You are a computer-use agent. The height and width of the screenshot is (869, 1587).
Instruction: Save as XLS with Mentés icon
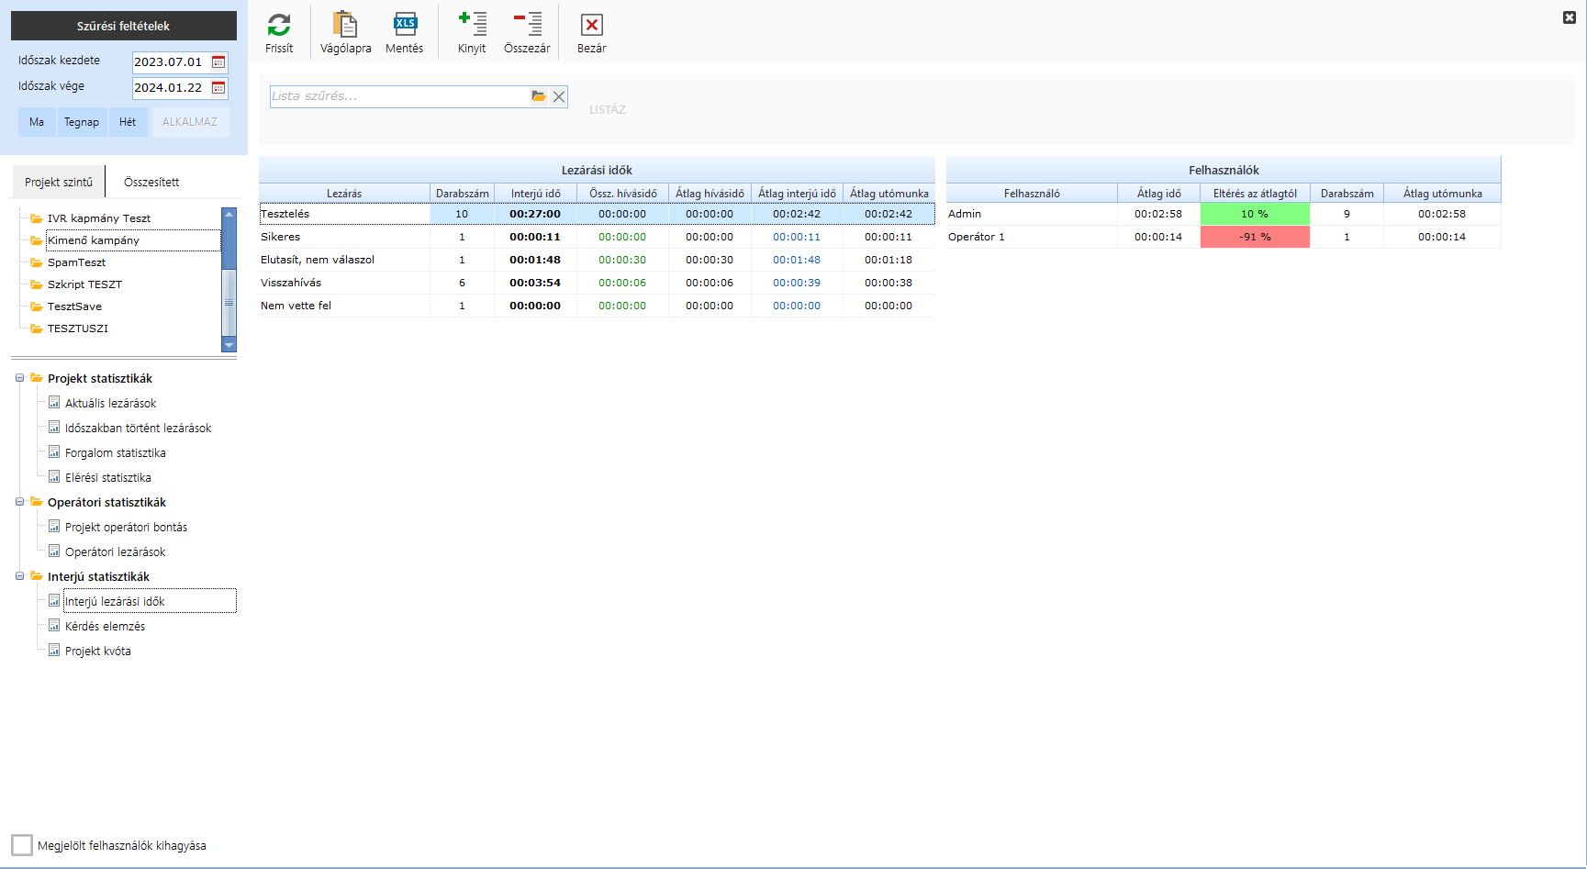coord(404,26)
